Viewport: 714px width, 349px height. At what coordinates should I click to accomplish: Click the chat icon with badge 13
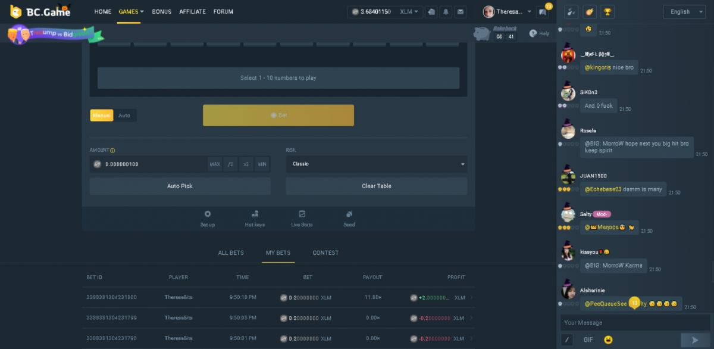[542, 11]
